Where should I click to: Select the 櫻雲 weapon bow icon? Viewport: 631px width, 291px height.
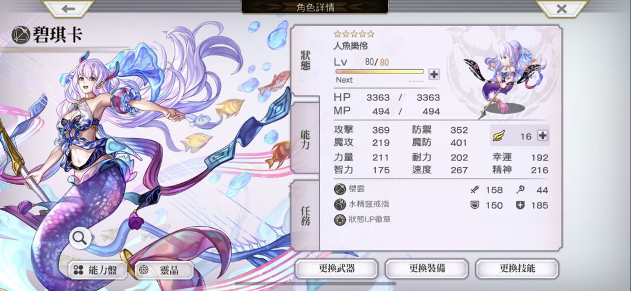tap(340, 190)
